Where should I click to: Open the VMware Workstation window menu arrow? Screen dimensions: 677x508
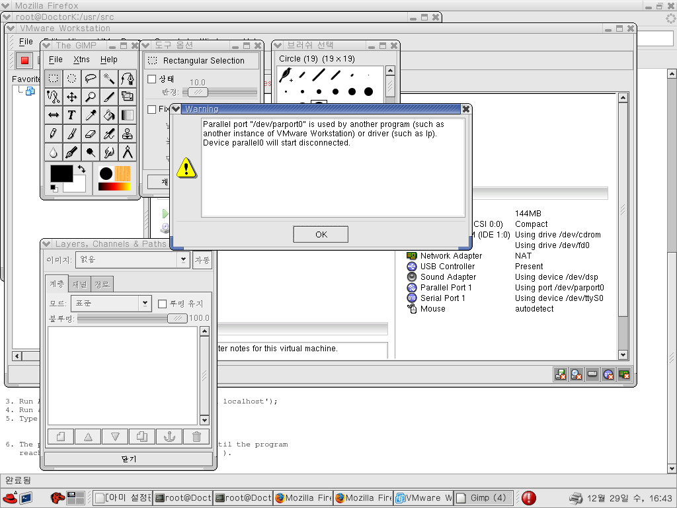pos(11,28)
